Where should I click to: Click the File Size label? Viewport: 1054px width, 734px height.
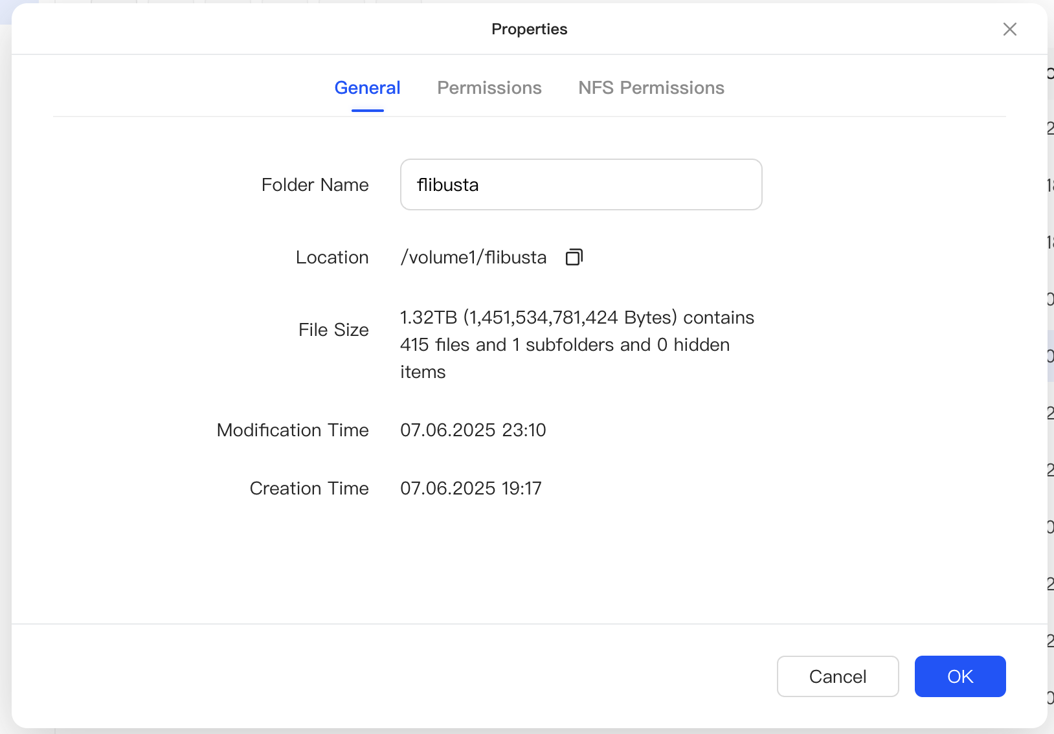pos(333,330)
